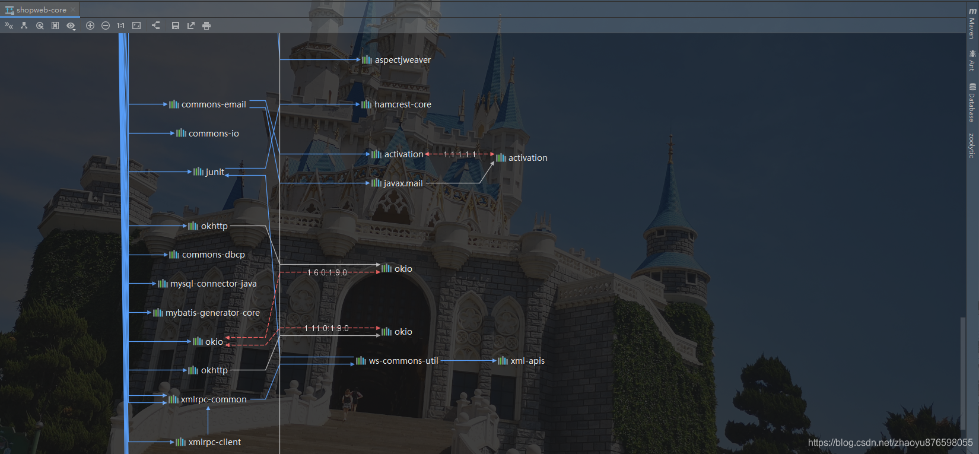The image size is (979, 454).
Task: Click the show paths hierarchy icon
Action: [x=24, y=26]
